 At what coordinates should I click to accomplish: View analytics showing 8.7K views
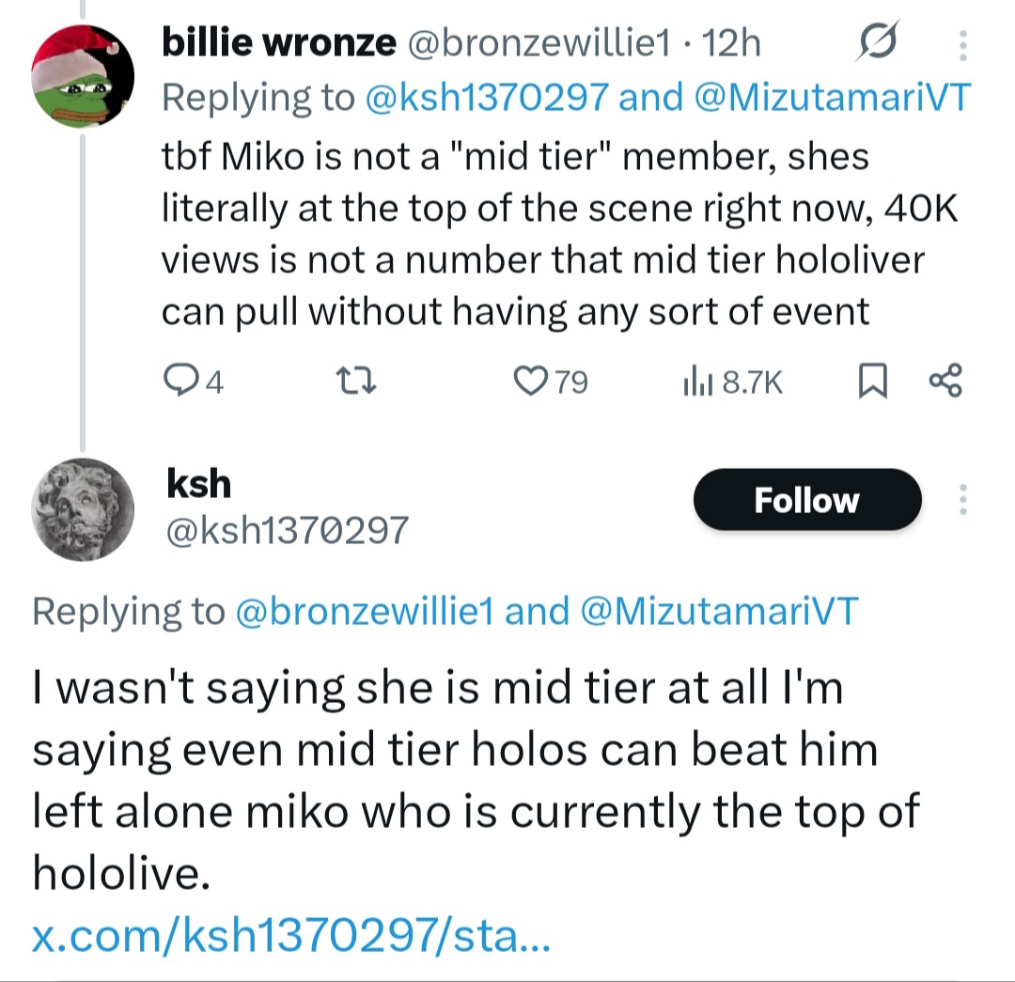coord(694,382)
